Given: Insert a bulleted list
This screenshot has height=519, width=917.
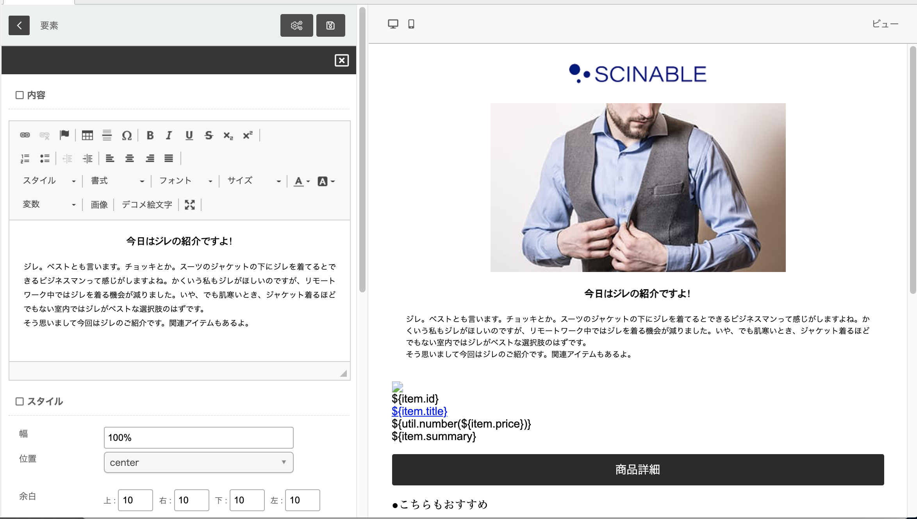Looking at the screenshot, I should [45, 158].
